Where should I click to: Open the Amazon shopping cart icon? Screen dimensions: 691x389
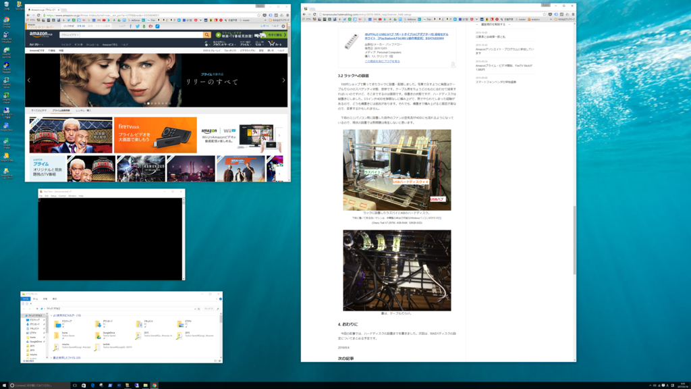pyautogui.click(x=275, y=44)
